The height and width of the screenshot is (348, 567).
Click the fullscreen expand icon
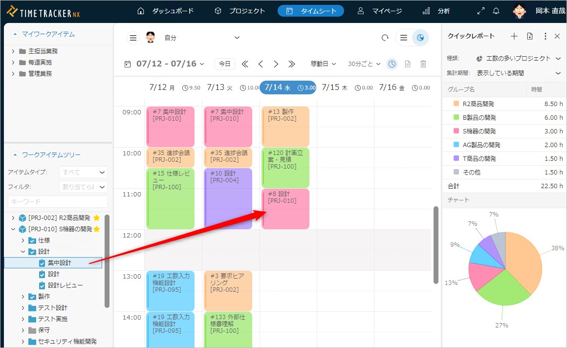coord(481,11)
